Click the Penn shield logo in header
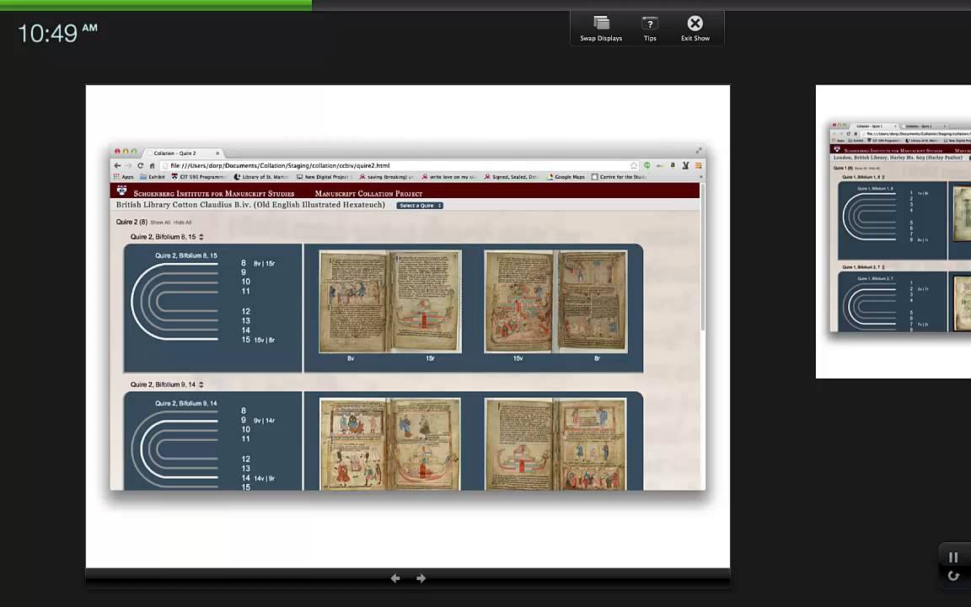This screenshot has width=971, height=607. [x=121, y=191]
